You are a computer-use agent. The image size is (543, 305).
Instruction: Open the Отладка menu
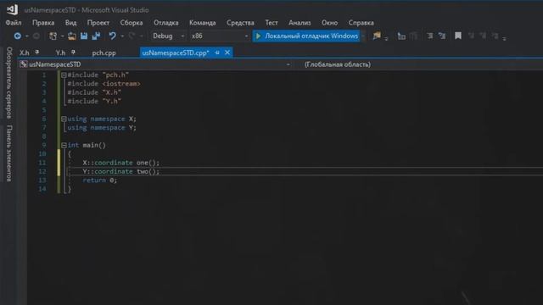coord(166,23)
